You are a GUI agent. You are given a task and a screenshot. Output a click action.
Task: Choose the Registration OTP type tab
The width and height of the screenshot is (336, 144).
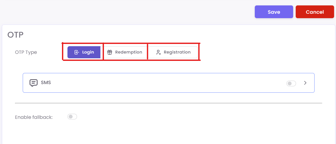(x=173, y=52)
